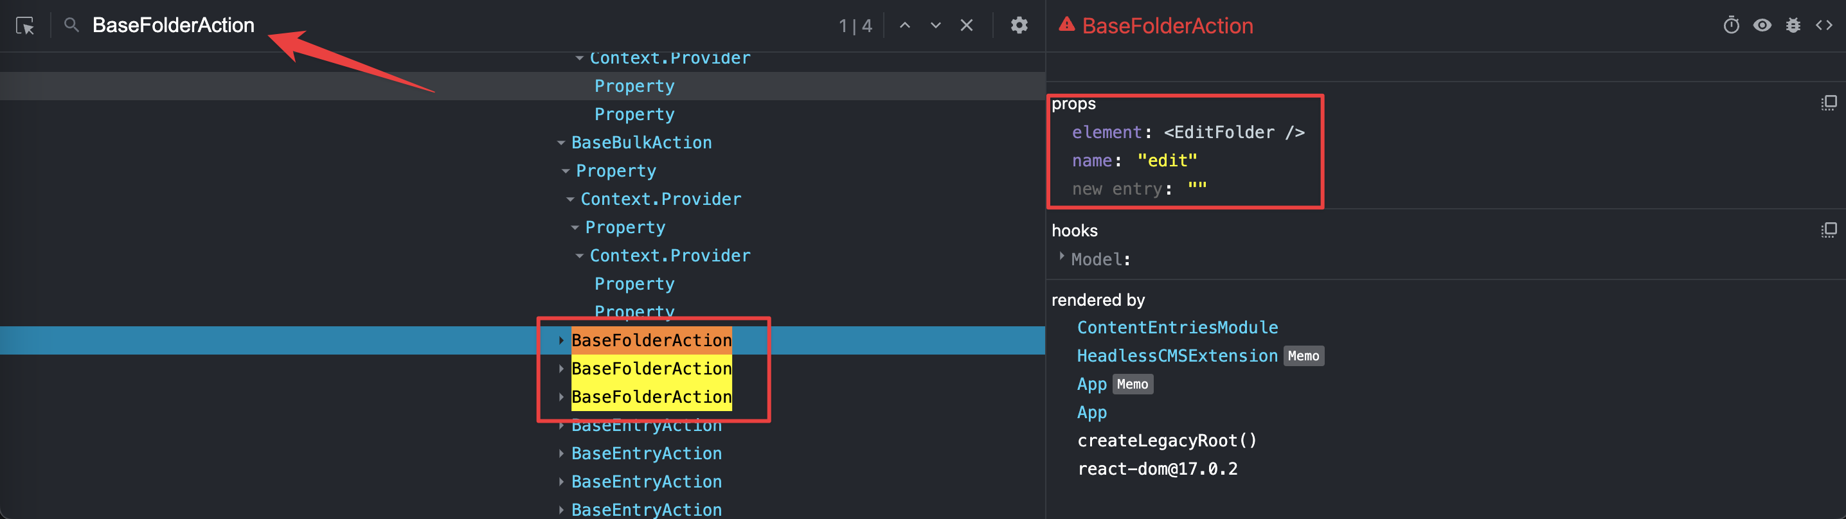Expand the Model hook entry

point(1061,257)
